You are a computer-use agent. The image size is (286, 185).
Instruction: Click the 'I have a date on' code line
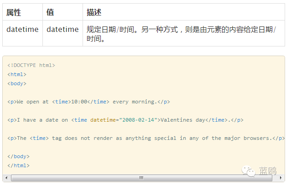coord(125,120)
